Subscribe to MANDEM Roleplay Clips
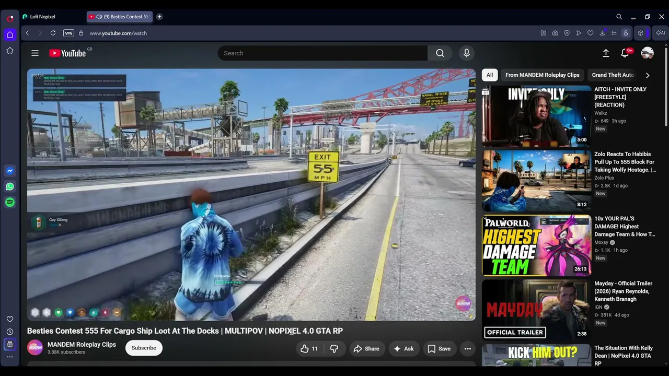669x376 pixels. pyautogui.click(x=144, y=348)
